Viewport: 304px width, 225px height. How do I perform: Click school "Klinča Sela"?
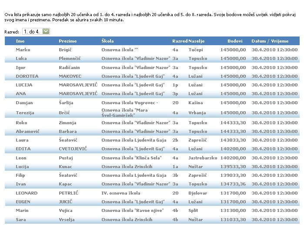coord(131,158)
